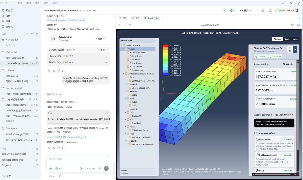303x180 pixels.
Task: Open the 127.0.0.1:5173/?case=milling-3d link
Action: [x=66, y=137]
